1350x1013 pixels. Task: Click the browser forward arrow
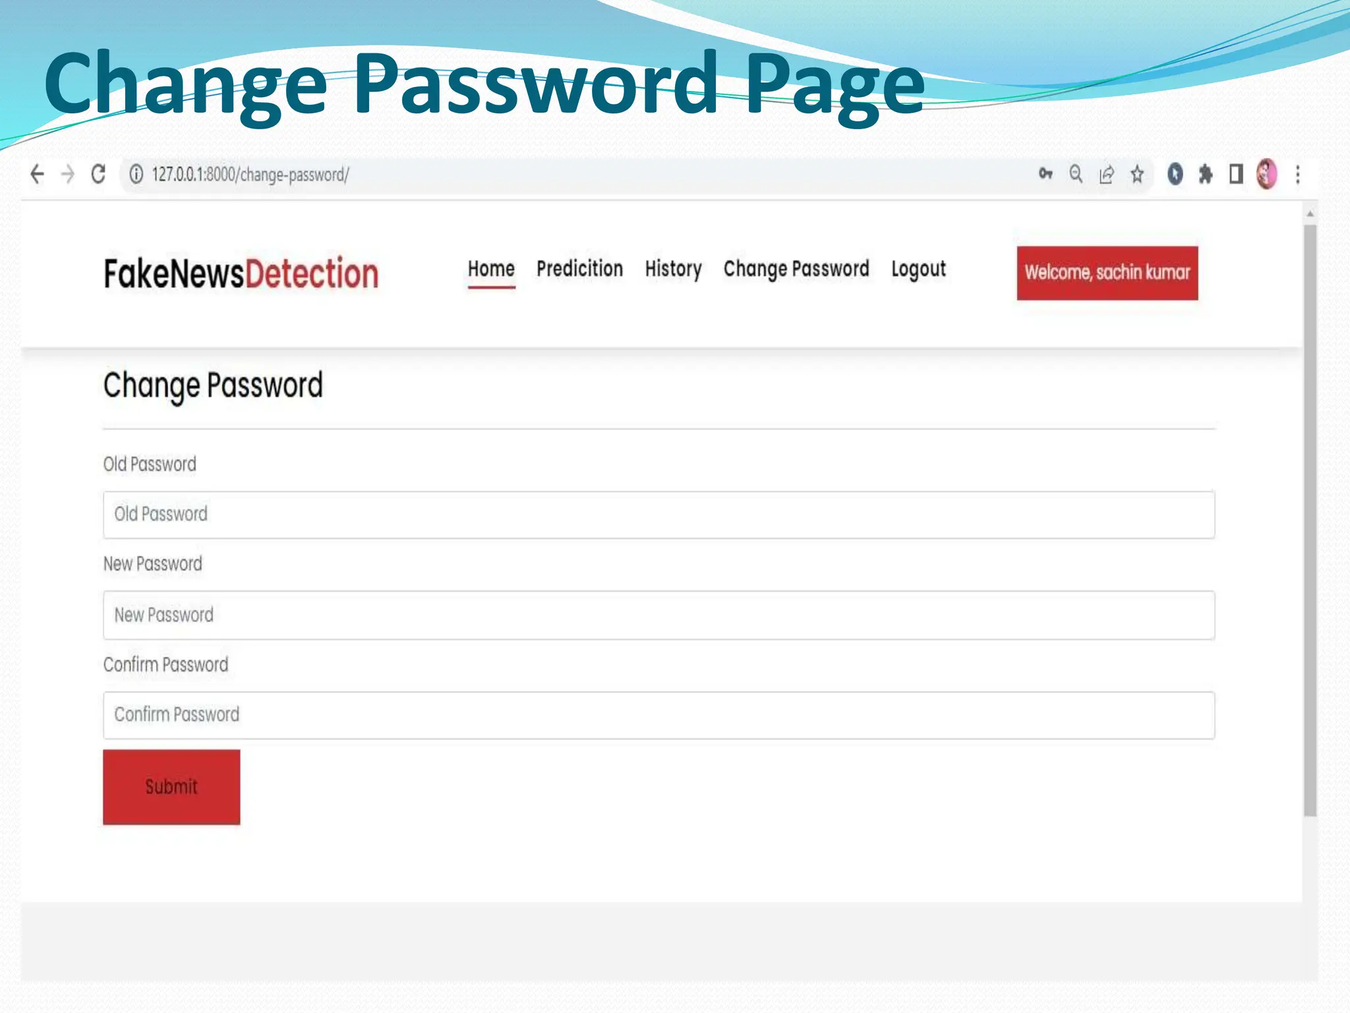point(68,174)
